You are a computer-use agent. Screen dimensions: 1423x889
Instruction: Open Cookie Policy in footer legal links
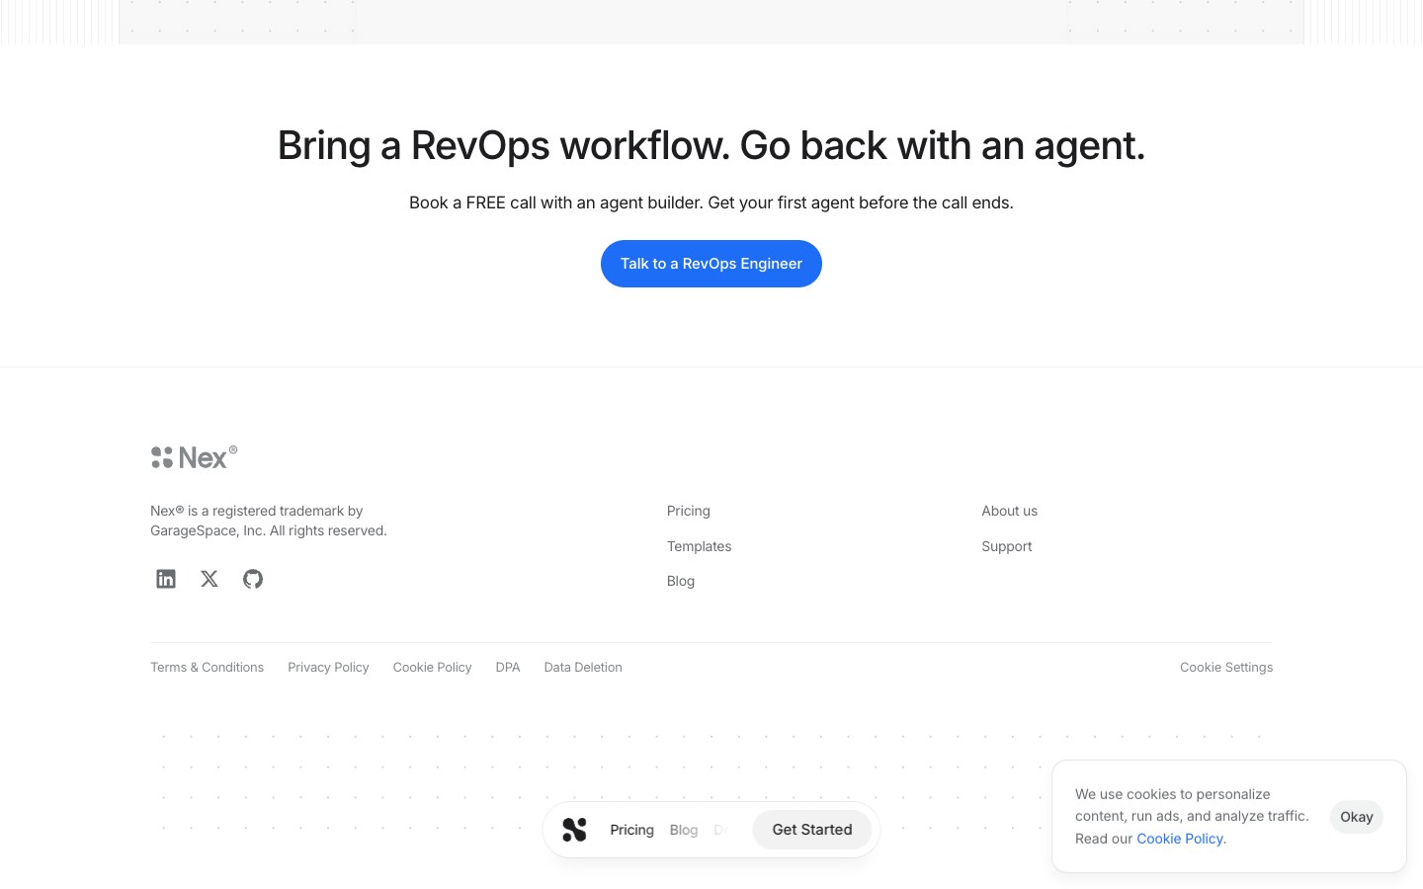coord(432,668)
